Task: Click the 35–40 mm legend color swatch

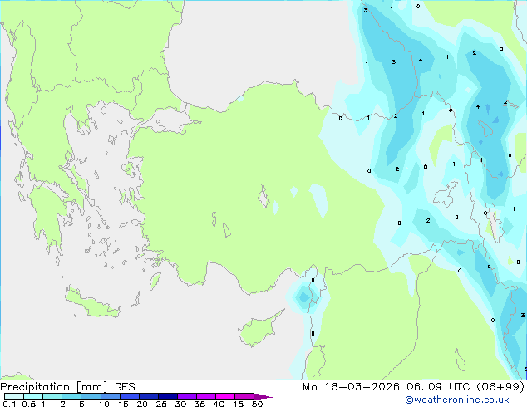Action: [x=206, y=396]
